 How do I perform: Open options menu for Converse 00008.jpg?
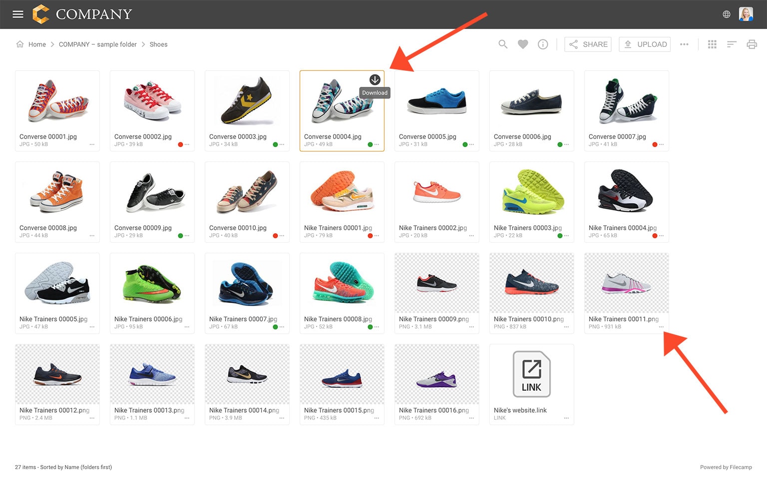tap(92, 236)
